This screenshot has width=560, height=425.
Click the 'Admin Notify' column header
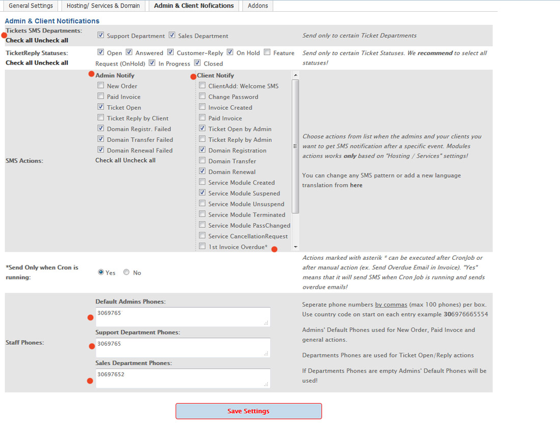pyautogui.click(x=115, y=75)
